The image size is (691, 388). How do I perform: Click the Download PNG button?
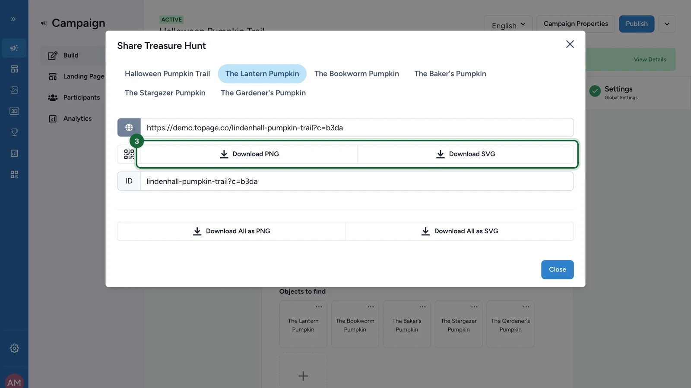point(249,154)
